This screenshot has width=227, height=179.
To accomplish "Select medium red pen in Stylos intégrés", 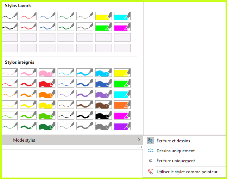I will tap(28, 83).
